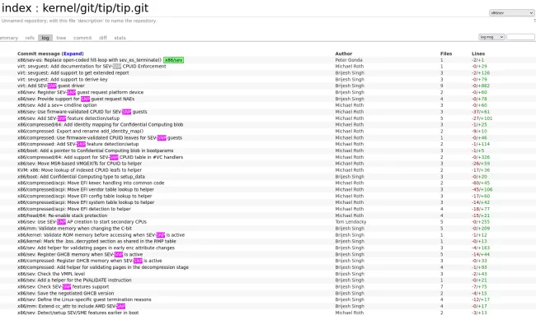
Task: Click the lines value -0/+862
Action: (x=481, y=86)
